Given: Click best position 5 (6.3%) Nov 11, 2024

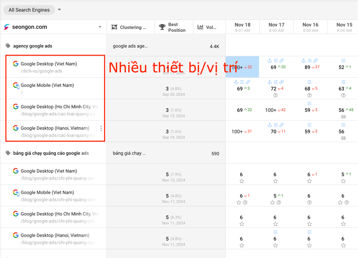Looking at the screenshot, I should (x=173, y=220).
